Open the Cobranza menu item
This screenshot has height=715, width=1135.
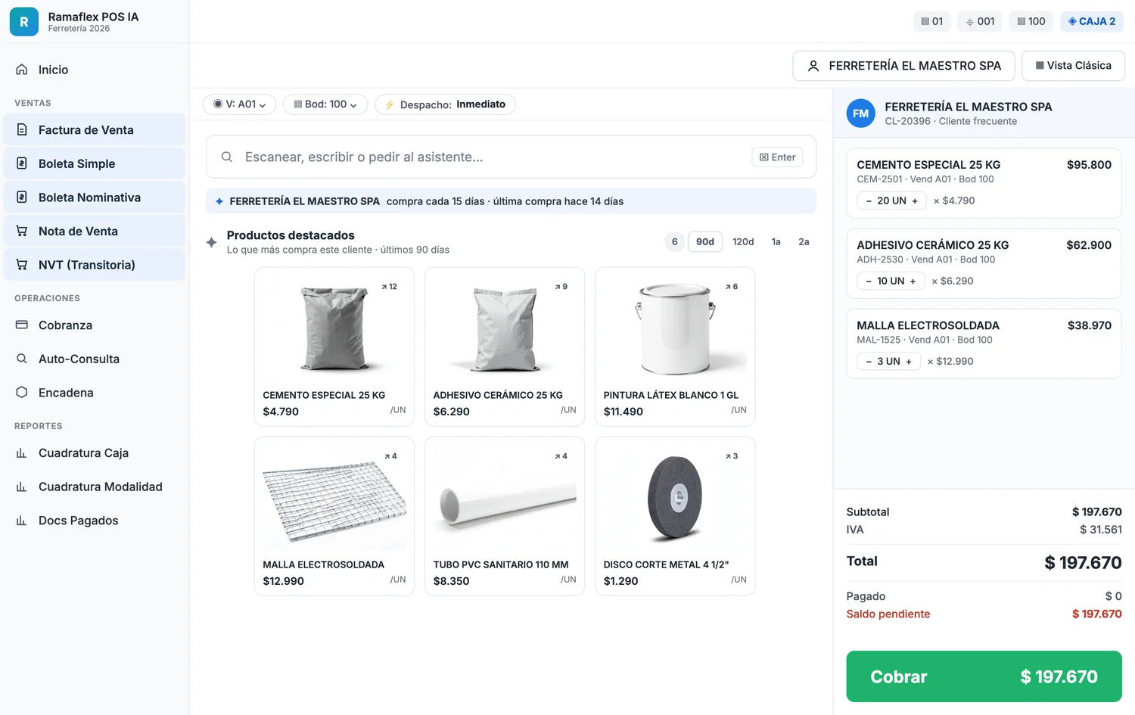(95, 325)
